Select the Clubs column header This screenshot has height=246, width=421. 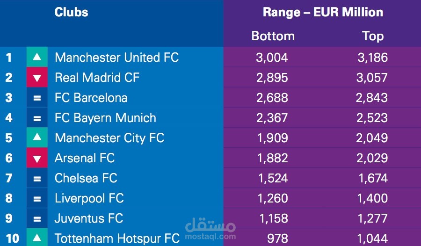pyautogui.click(x=71, y=12)
